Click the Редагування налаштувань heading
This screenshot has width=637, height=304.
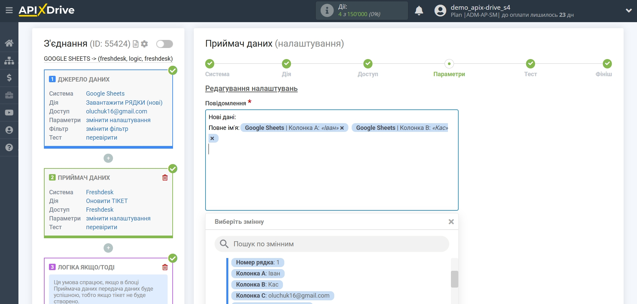[251, 89]
